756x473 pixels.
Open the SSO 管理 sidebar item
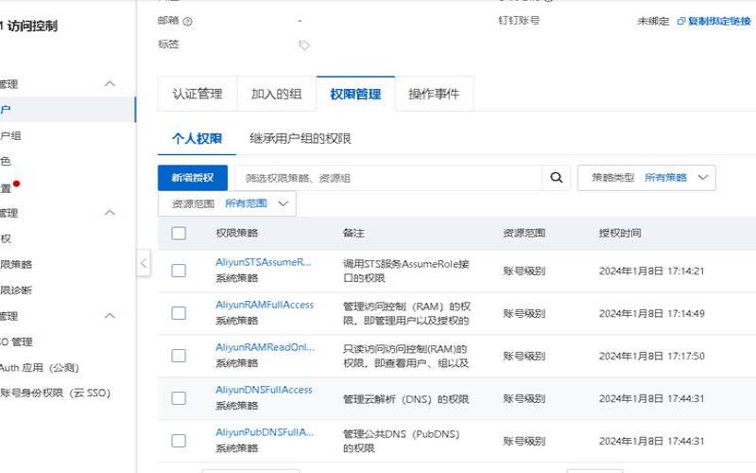[x=16, y=342]
